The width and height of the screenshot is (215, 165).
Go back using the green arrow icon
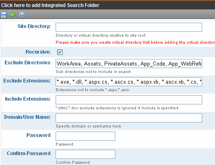[x=13, y=15]
